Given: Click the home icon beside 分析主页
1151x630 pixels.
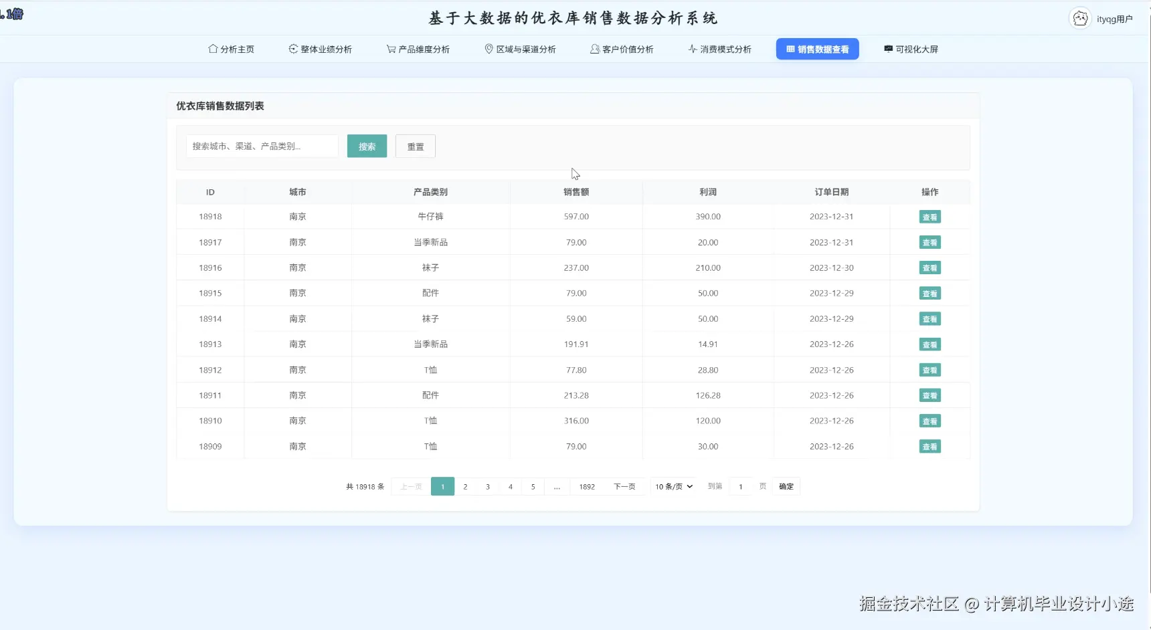Looking at the screenshot, I should [213, 49].
